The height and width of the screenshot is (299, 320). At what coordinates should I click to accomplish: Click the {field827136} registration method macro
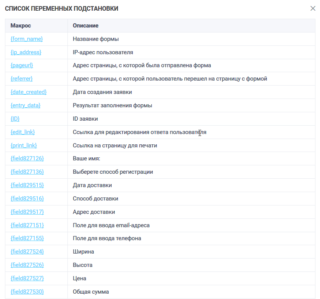pos(27,172)
